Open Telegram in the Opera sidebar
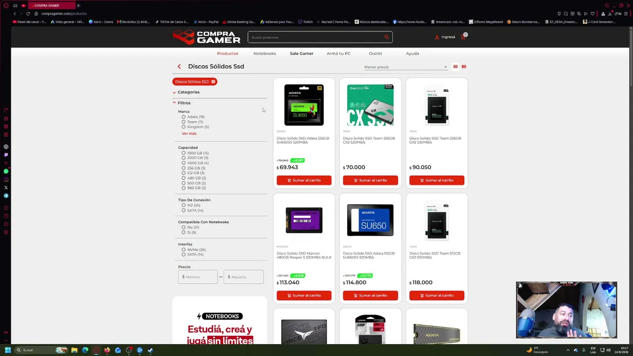The height and width of the screenshot is (356, 633). pyautogui.click(x=6, y=196)
